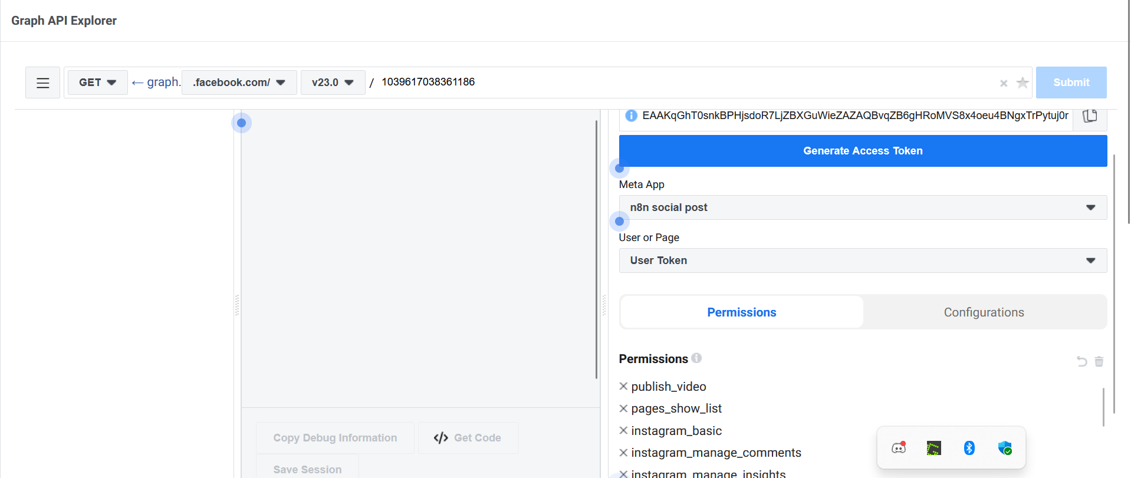Viewport: 1131px width, 478px height.
Task: Click the right panel splitter handle
Action: pyautogui.click(x=604, y=305)
